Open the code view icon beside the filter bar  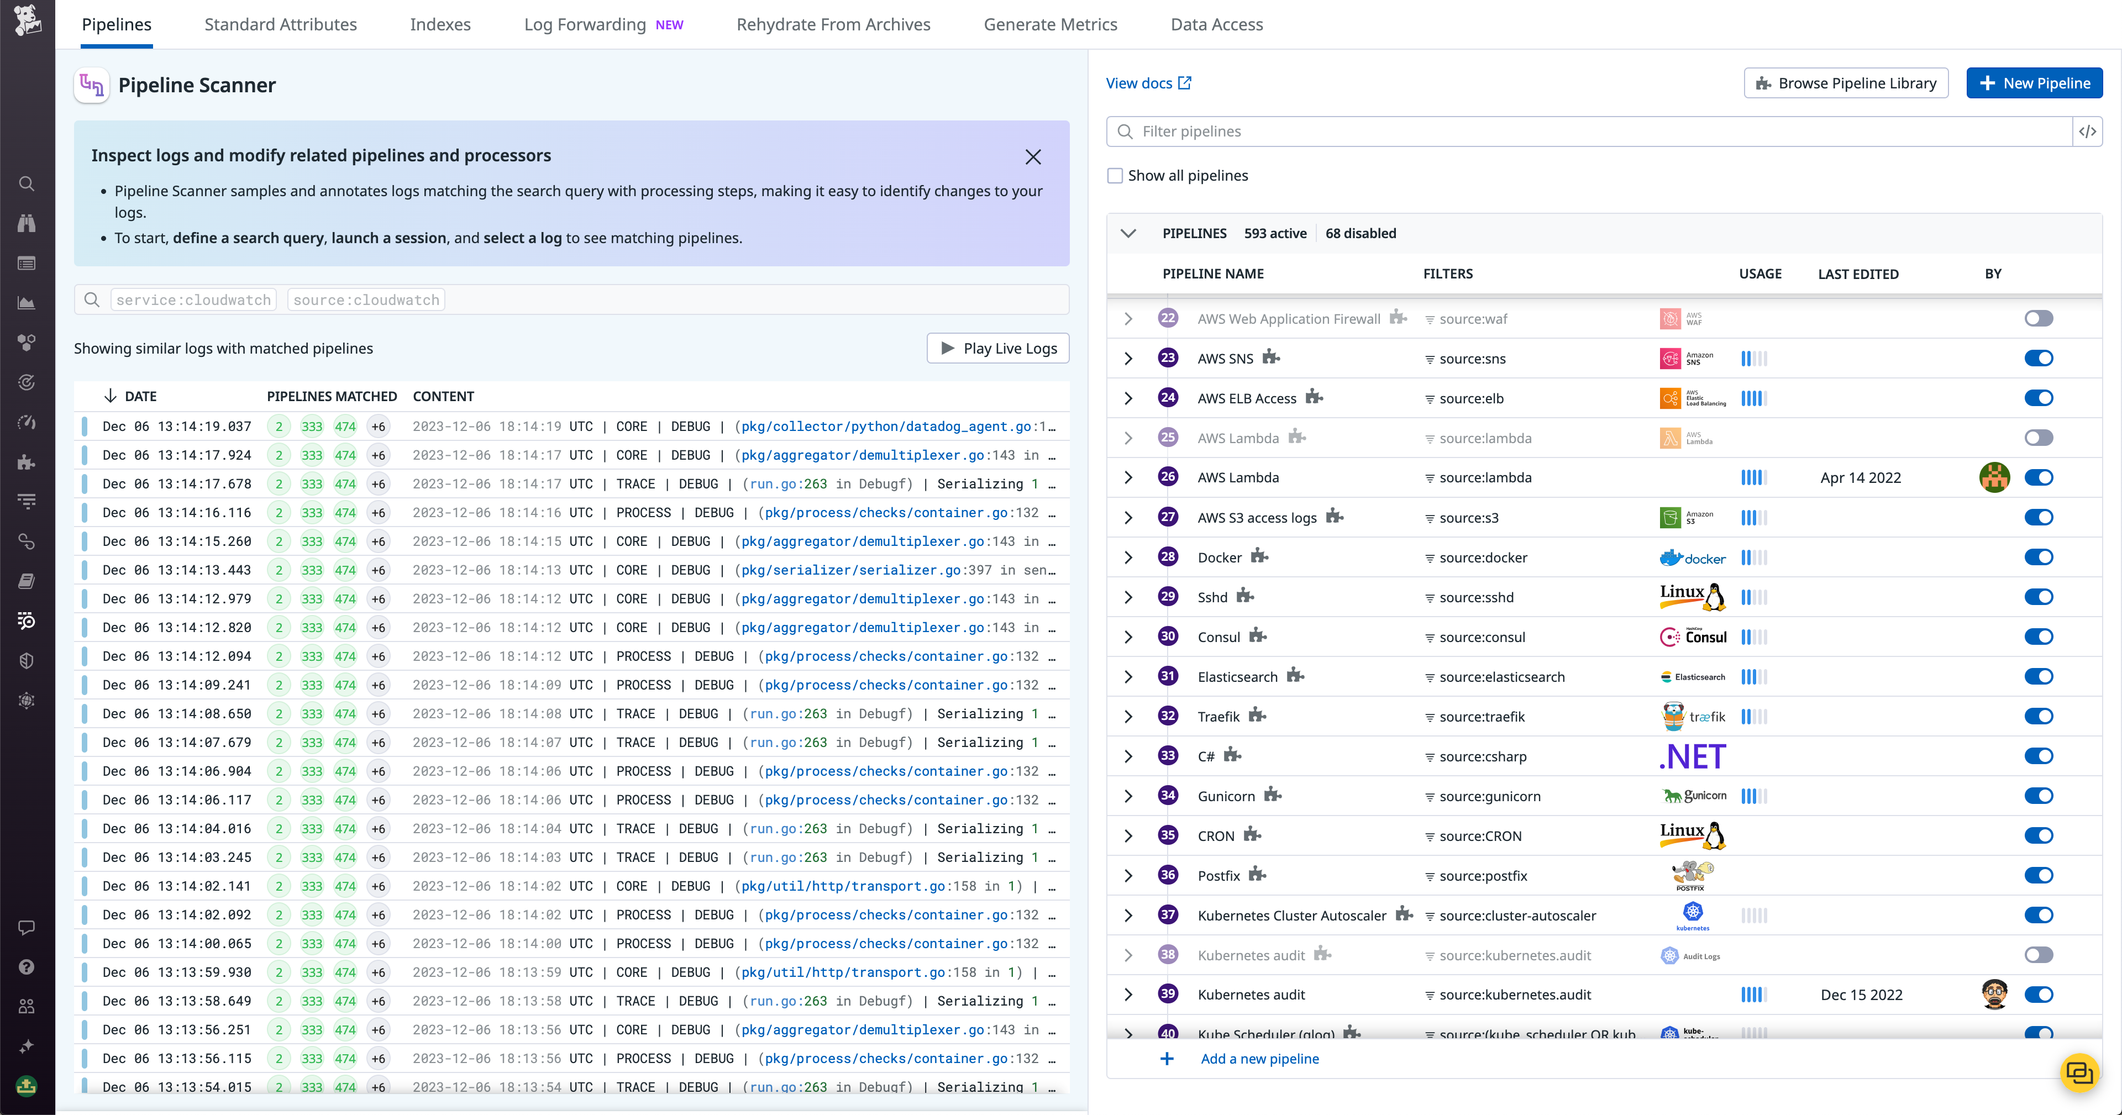pos(2088,131)
